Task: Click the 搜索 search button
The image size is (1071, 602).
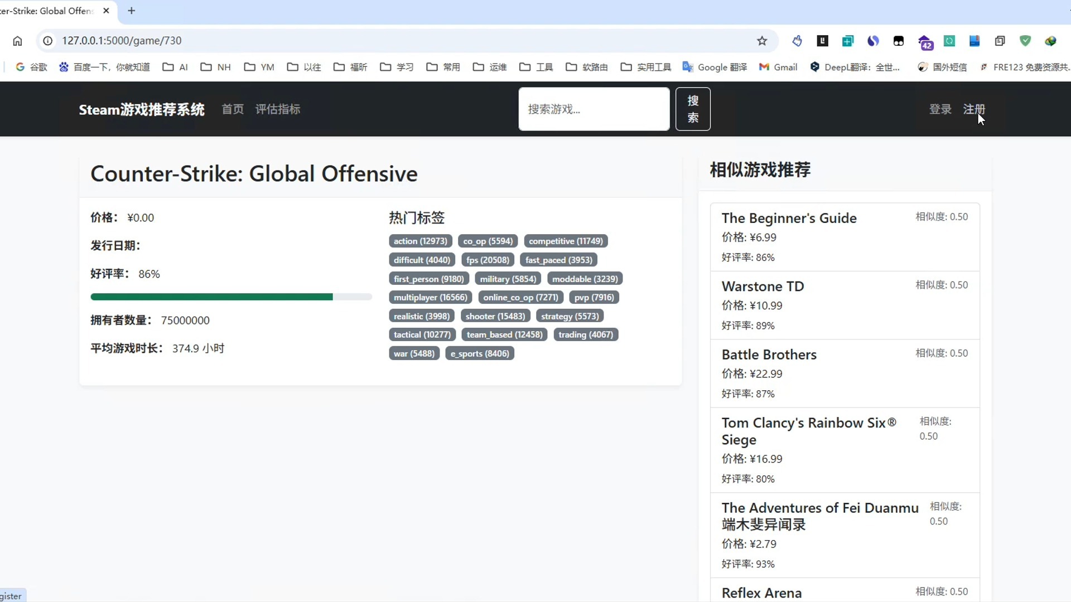Action: point(693,109)
